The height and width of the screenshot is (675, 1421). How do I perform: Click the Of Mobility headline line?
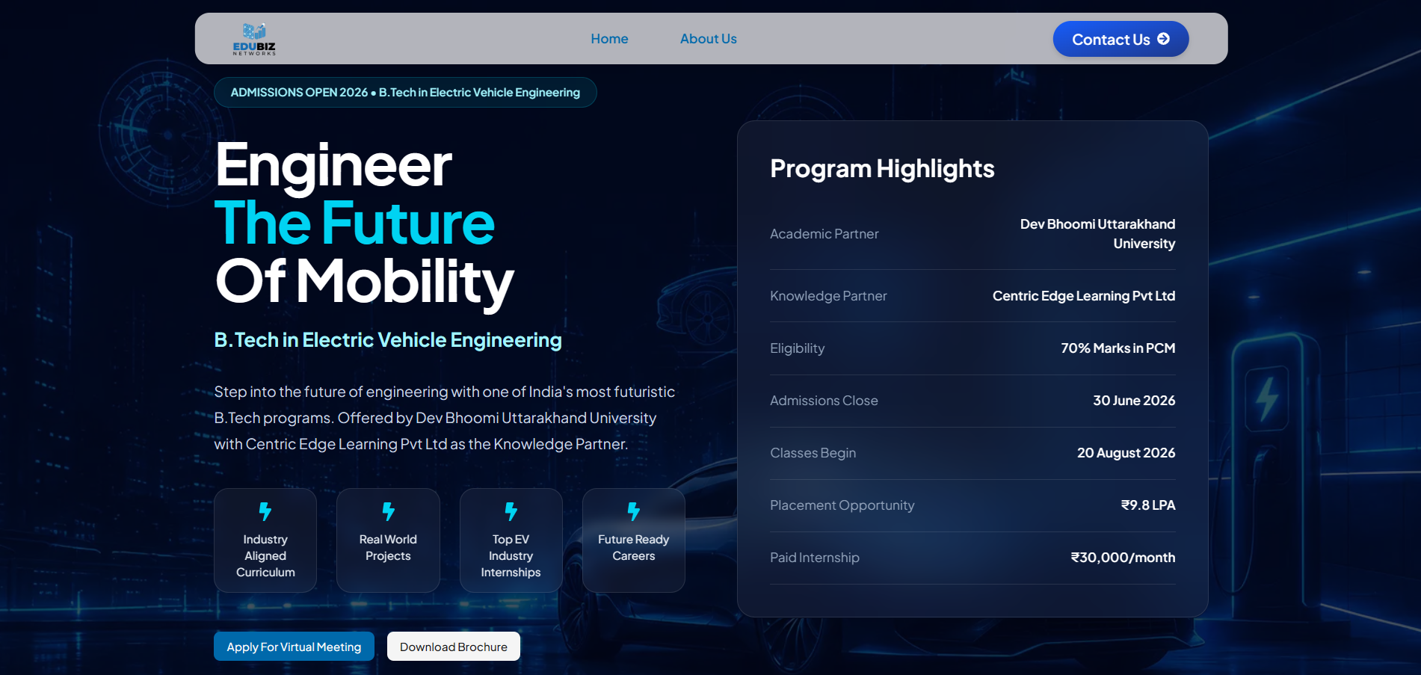point(364,283)
